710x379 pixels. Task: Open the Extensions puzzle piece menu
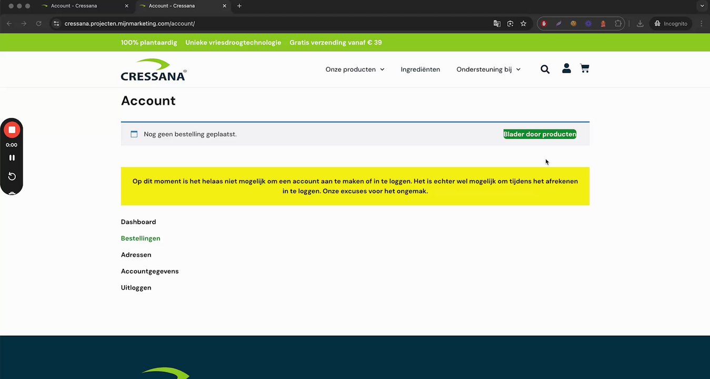click(618, 24)
